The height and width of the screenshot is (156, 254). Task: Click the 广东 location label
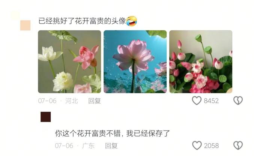88,146
